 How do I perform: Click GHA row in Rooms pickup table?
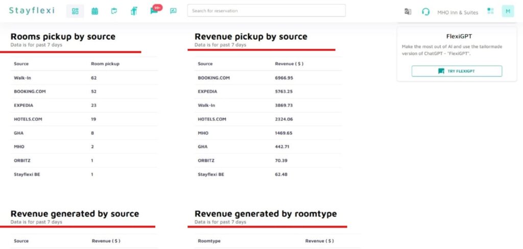pyautogui.click(x=84, y=133)
